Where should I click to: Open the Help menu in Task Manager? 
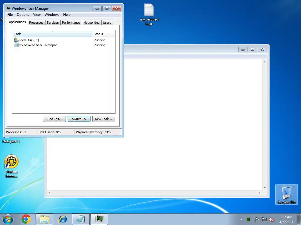tap(67, 15)
